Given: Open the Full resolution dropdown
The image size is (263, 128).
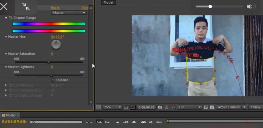Looking at the screenshot, I should pyautogui.click(x=189, y=107).
